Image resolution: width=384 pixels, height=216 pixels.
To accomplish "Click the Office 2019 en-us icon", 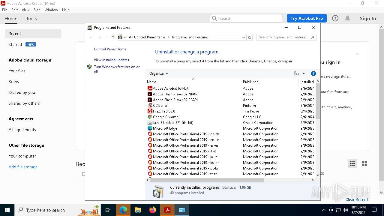I will [150, 139].
